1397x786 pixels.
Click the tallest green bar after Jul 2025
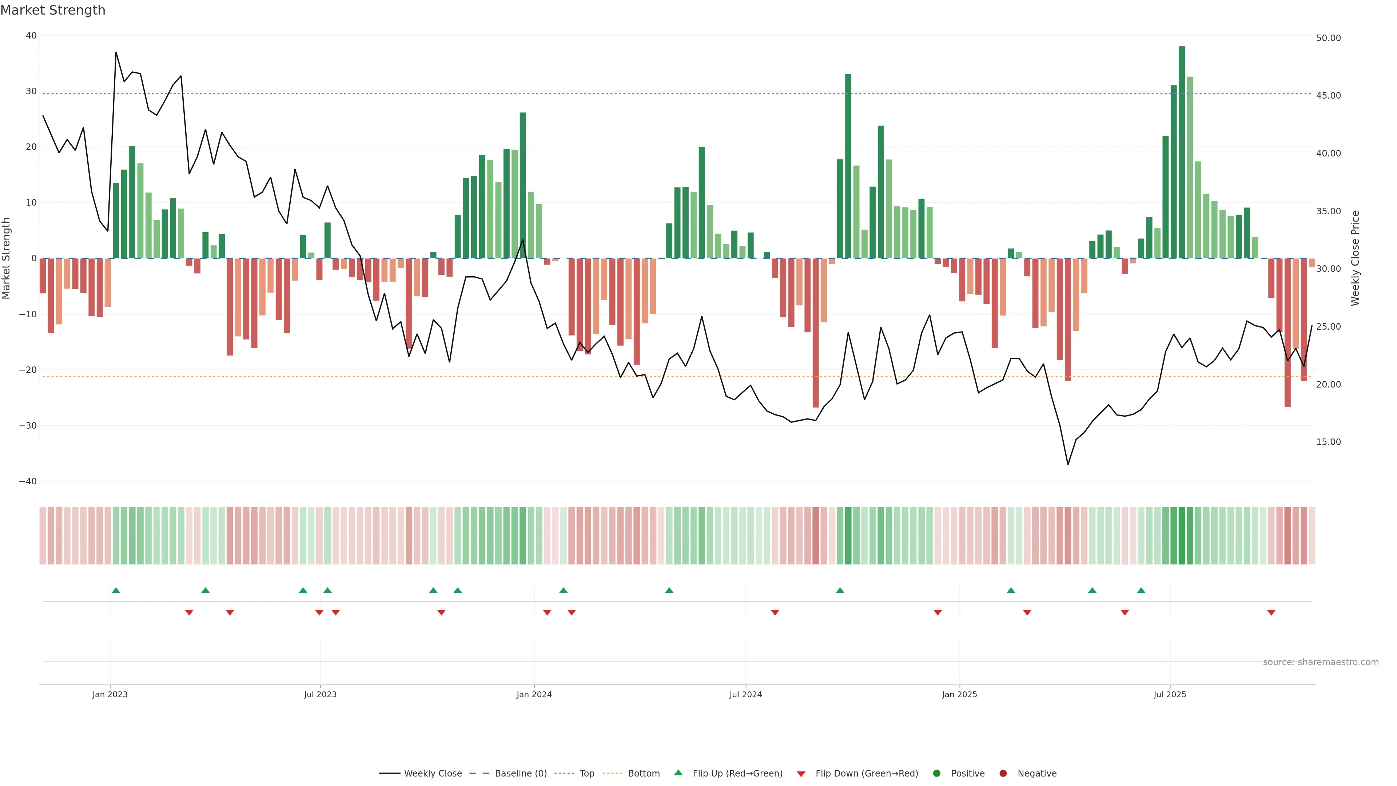1182,152
